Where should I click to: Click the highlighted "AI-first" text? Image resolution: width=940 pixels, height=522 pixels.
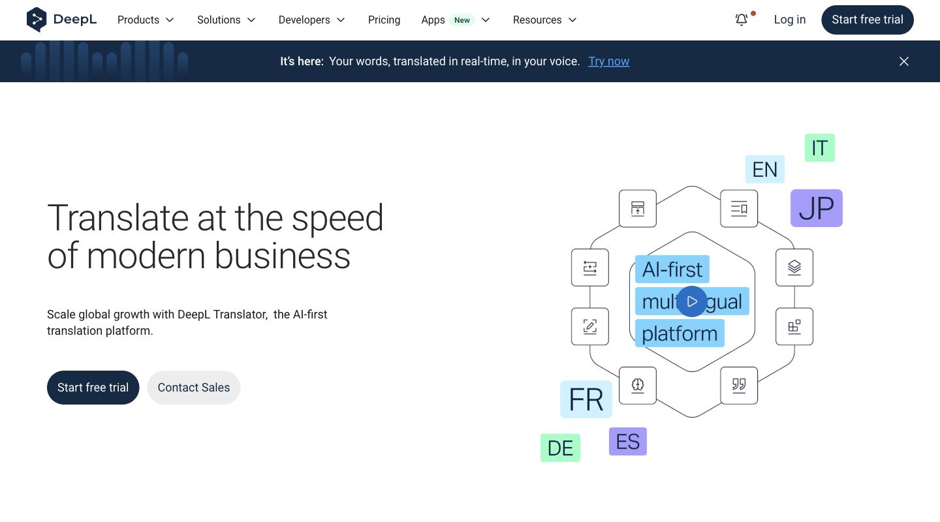coord(672,269)
